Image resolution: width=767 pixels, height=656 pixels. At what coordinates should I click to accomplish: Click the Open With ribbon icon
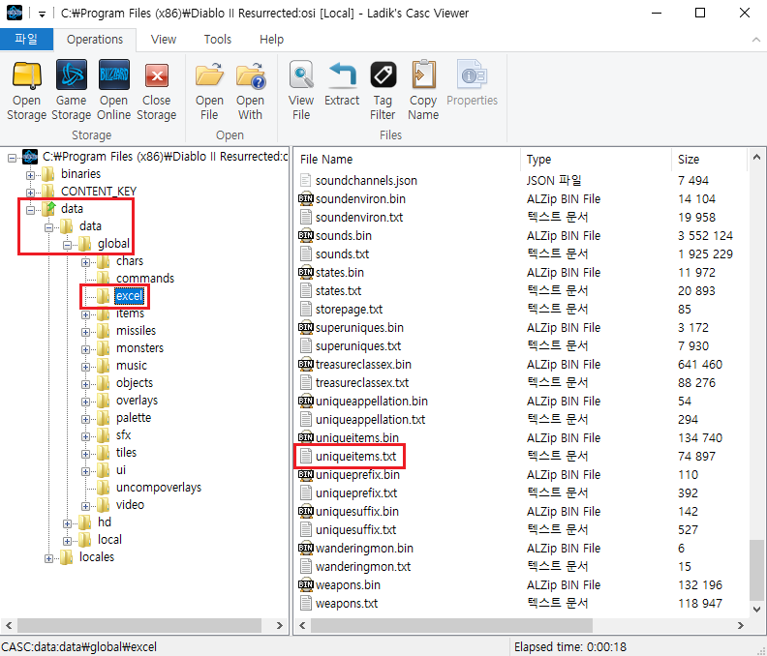pyautogui.click(x=251, y=75)
